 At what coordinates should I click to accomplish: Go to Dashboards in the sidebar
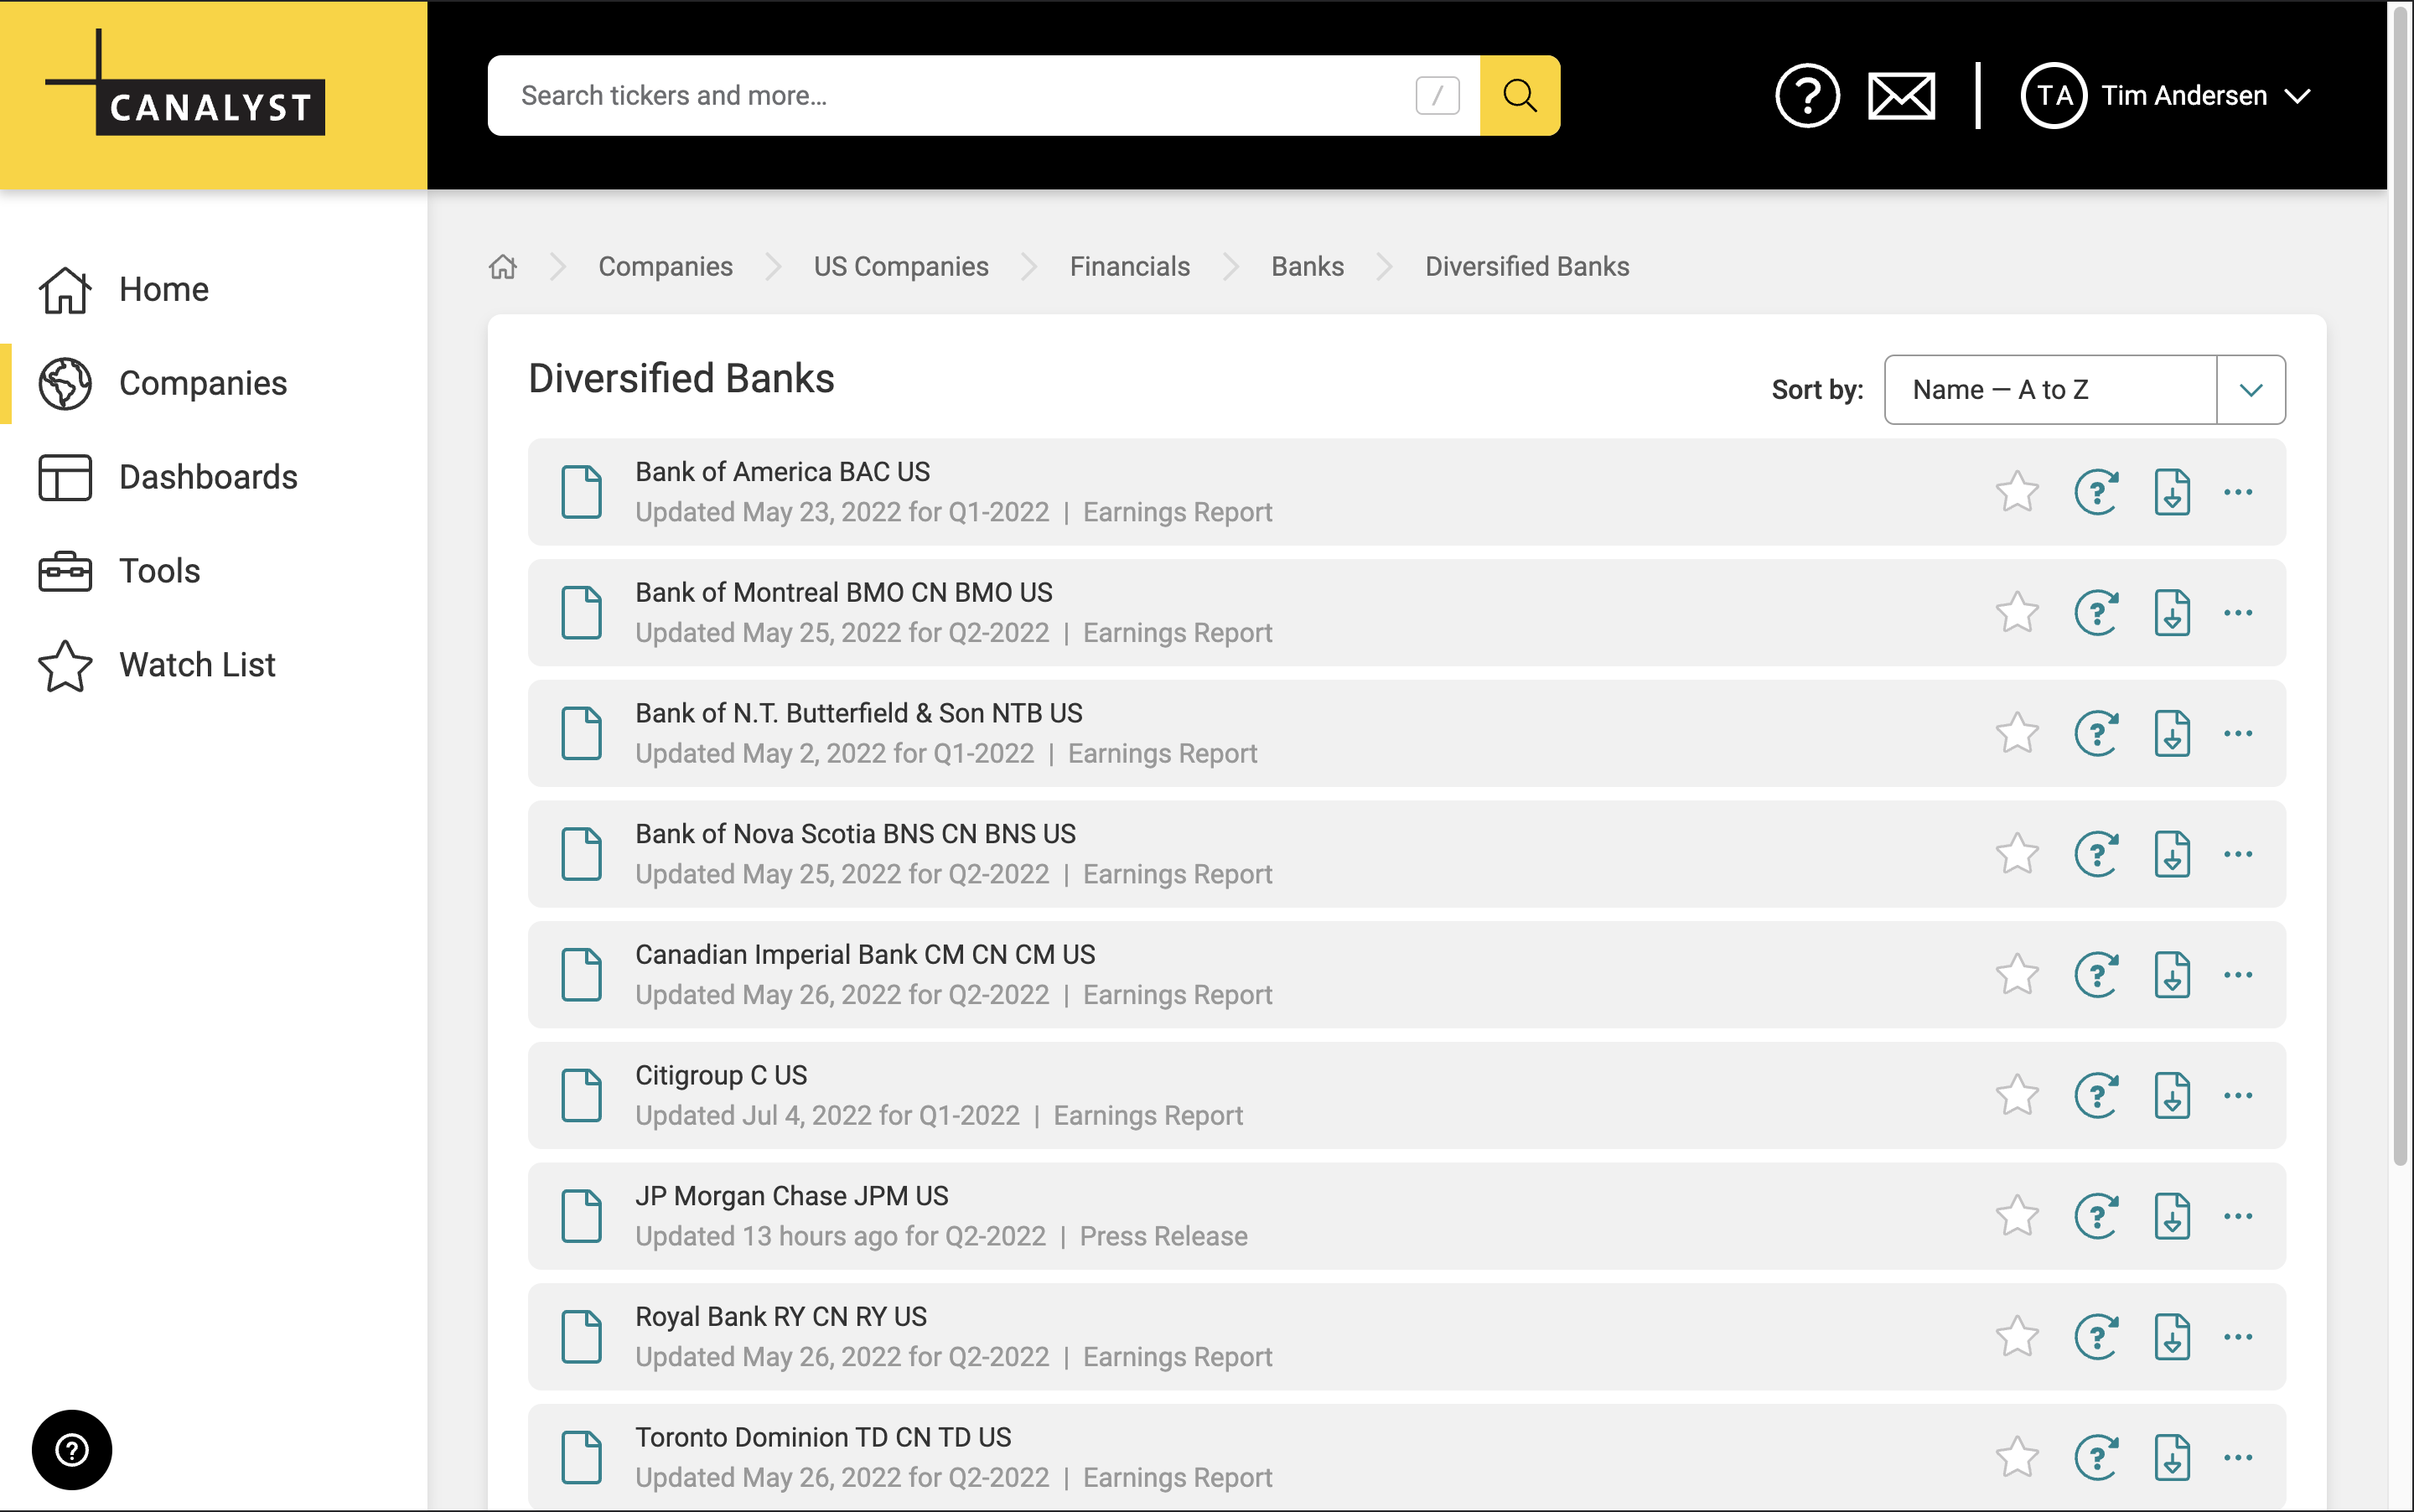[x=207, y=477]
